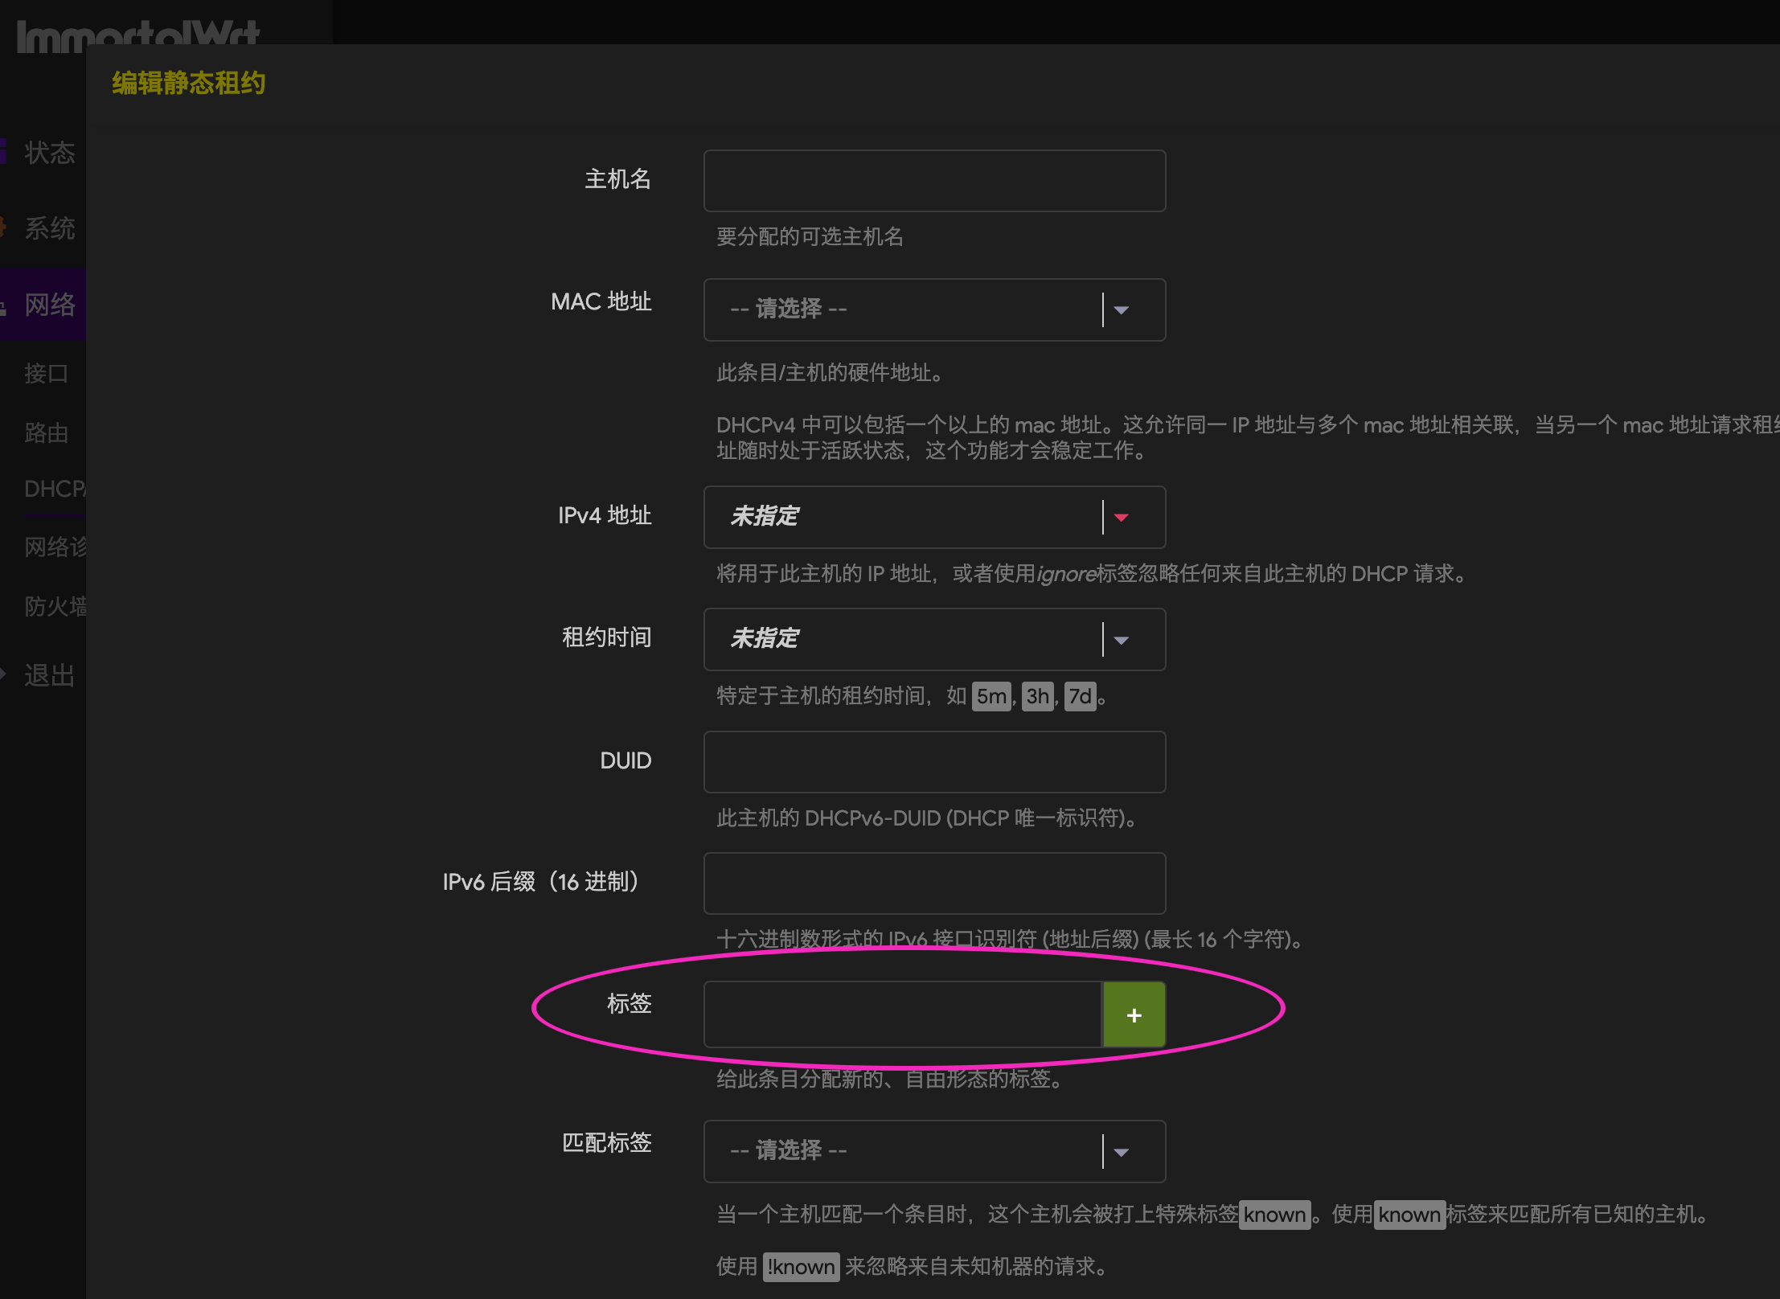Click the 标签 text input
The image size is (1780, 1299).
tap(901, 1014)
